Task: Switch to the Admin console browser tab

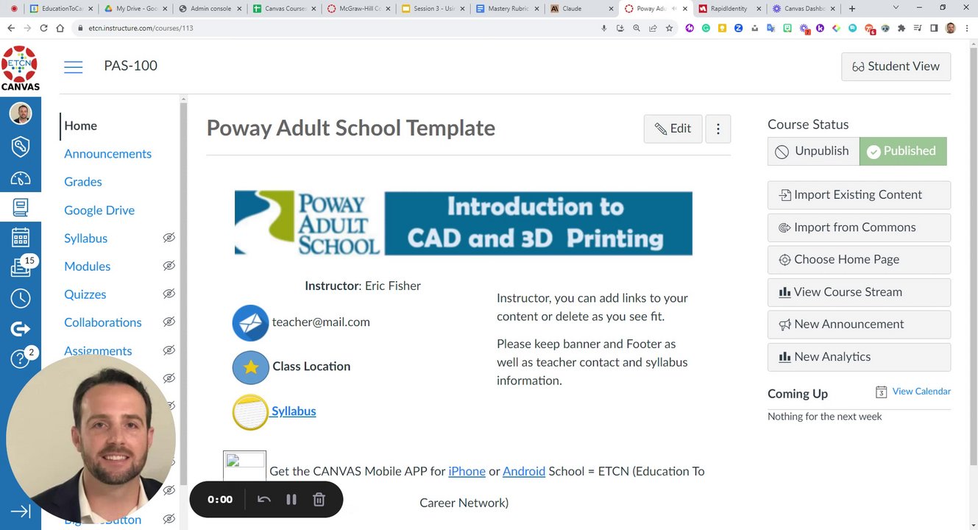Action: coord(209,9)
